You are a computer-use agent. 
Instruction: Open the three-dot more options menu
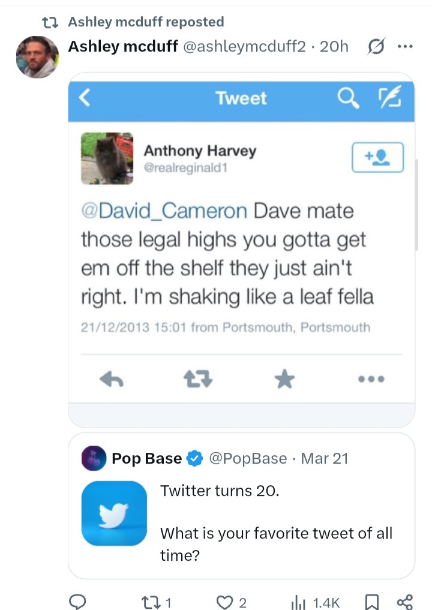(x=406, y=47)
